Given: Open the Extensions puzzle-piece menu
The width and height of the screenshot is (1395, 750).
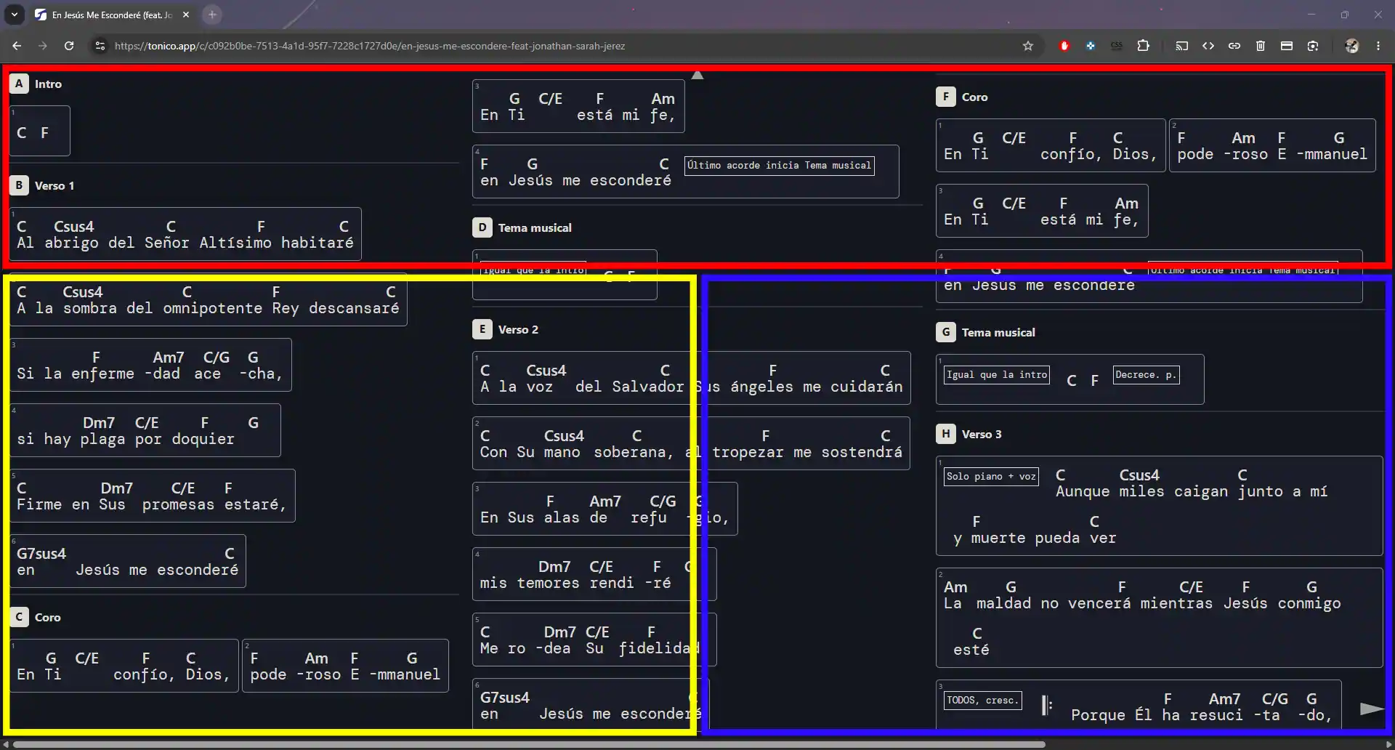Looking at the screenshot, I should [1143, 46].
